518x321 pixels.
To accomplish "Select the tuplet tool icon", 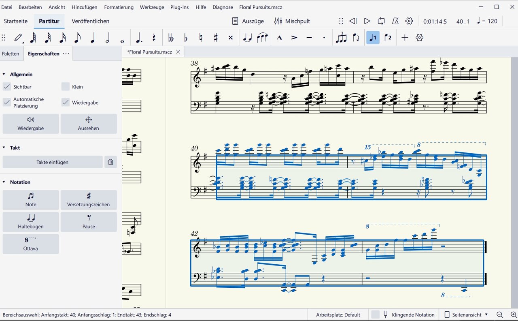I will pyautogui.click(x=341, y=38).
